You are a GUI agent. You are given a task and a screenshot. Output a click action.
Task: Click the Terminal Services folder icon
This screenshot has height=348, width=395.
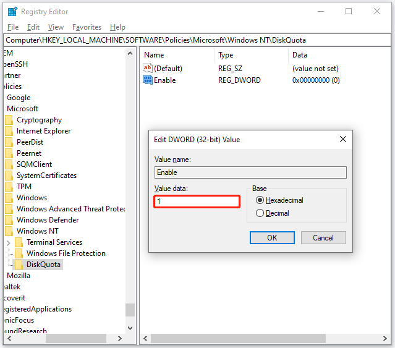[19, 242]
